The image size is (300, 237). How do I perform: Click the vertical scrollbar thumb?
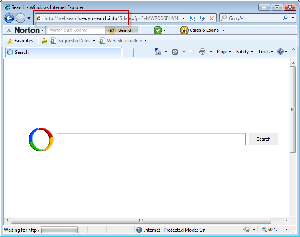click(293, 109)
